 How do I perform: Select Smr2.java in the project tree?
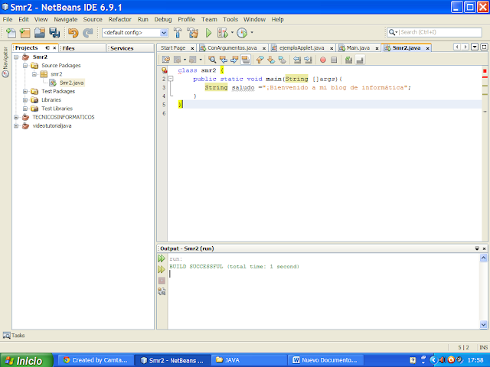coord(71,83)
